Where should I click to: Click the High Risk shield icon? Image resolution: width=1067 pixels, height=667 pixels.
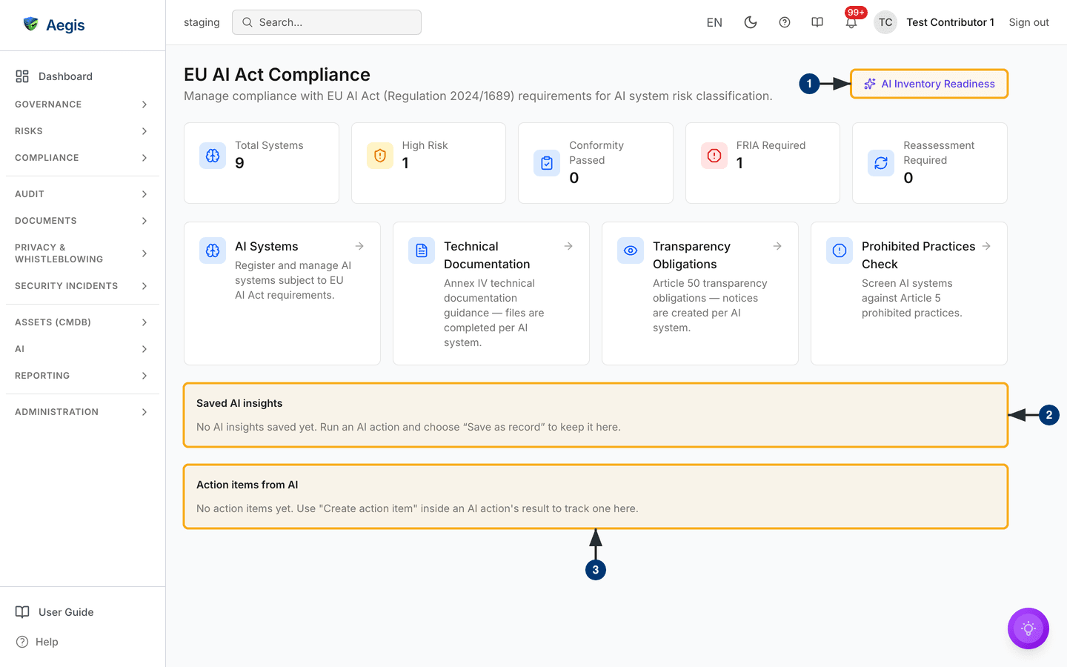tap(380, 156)
